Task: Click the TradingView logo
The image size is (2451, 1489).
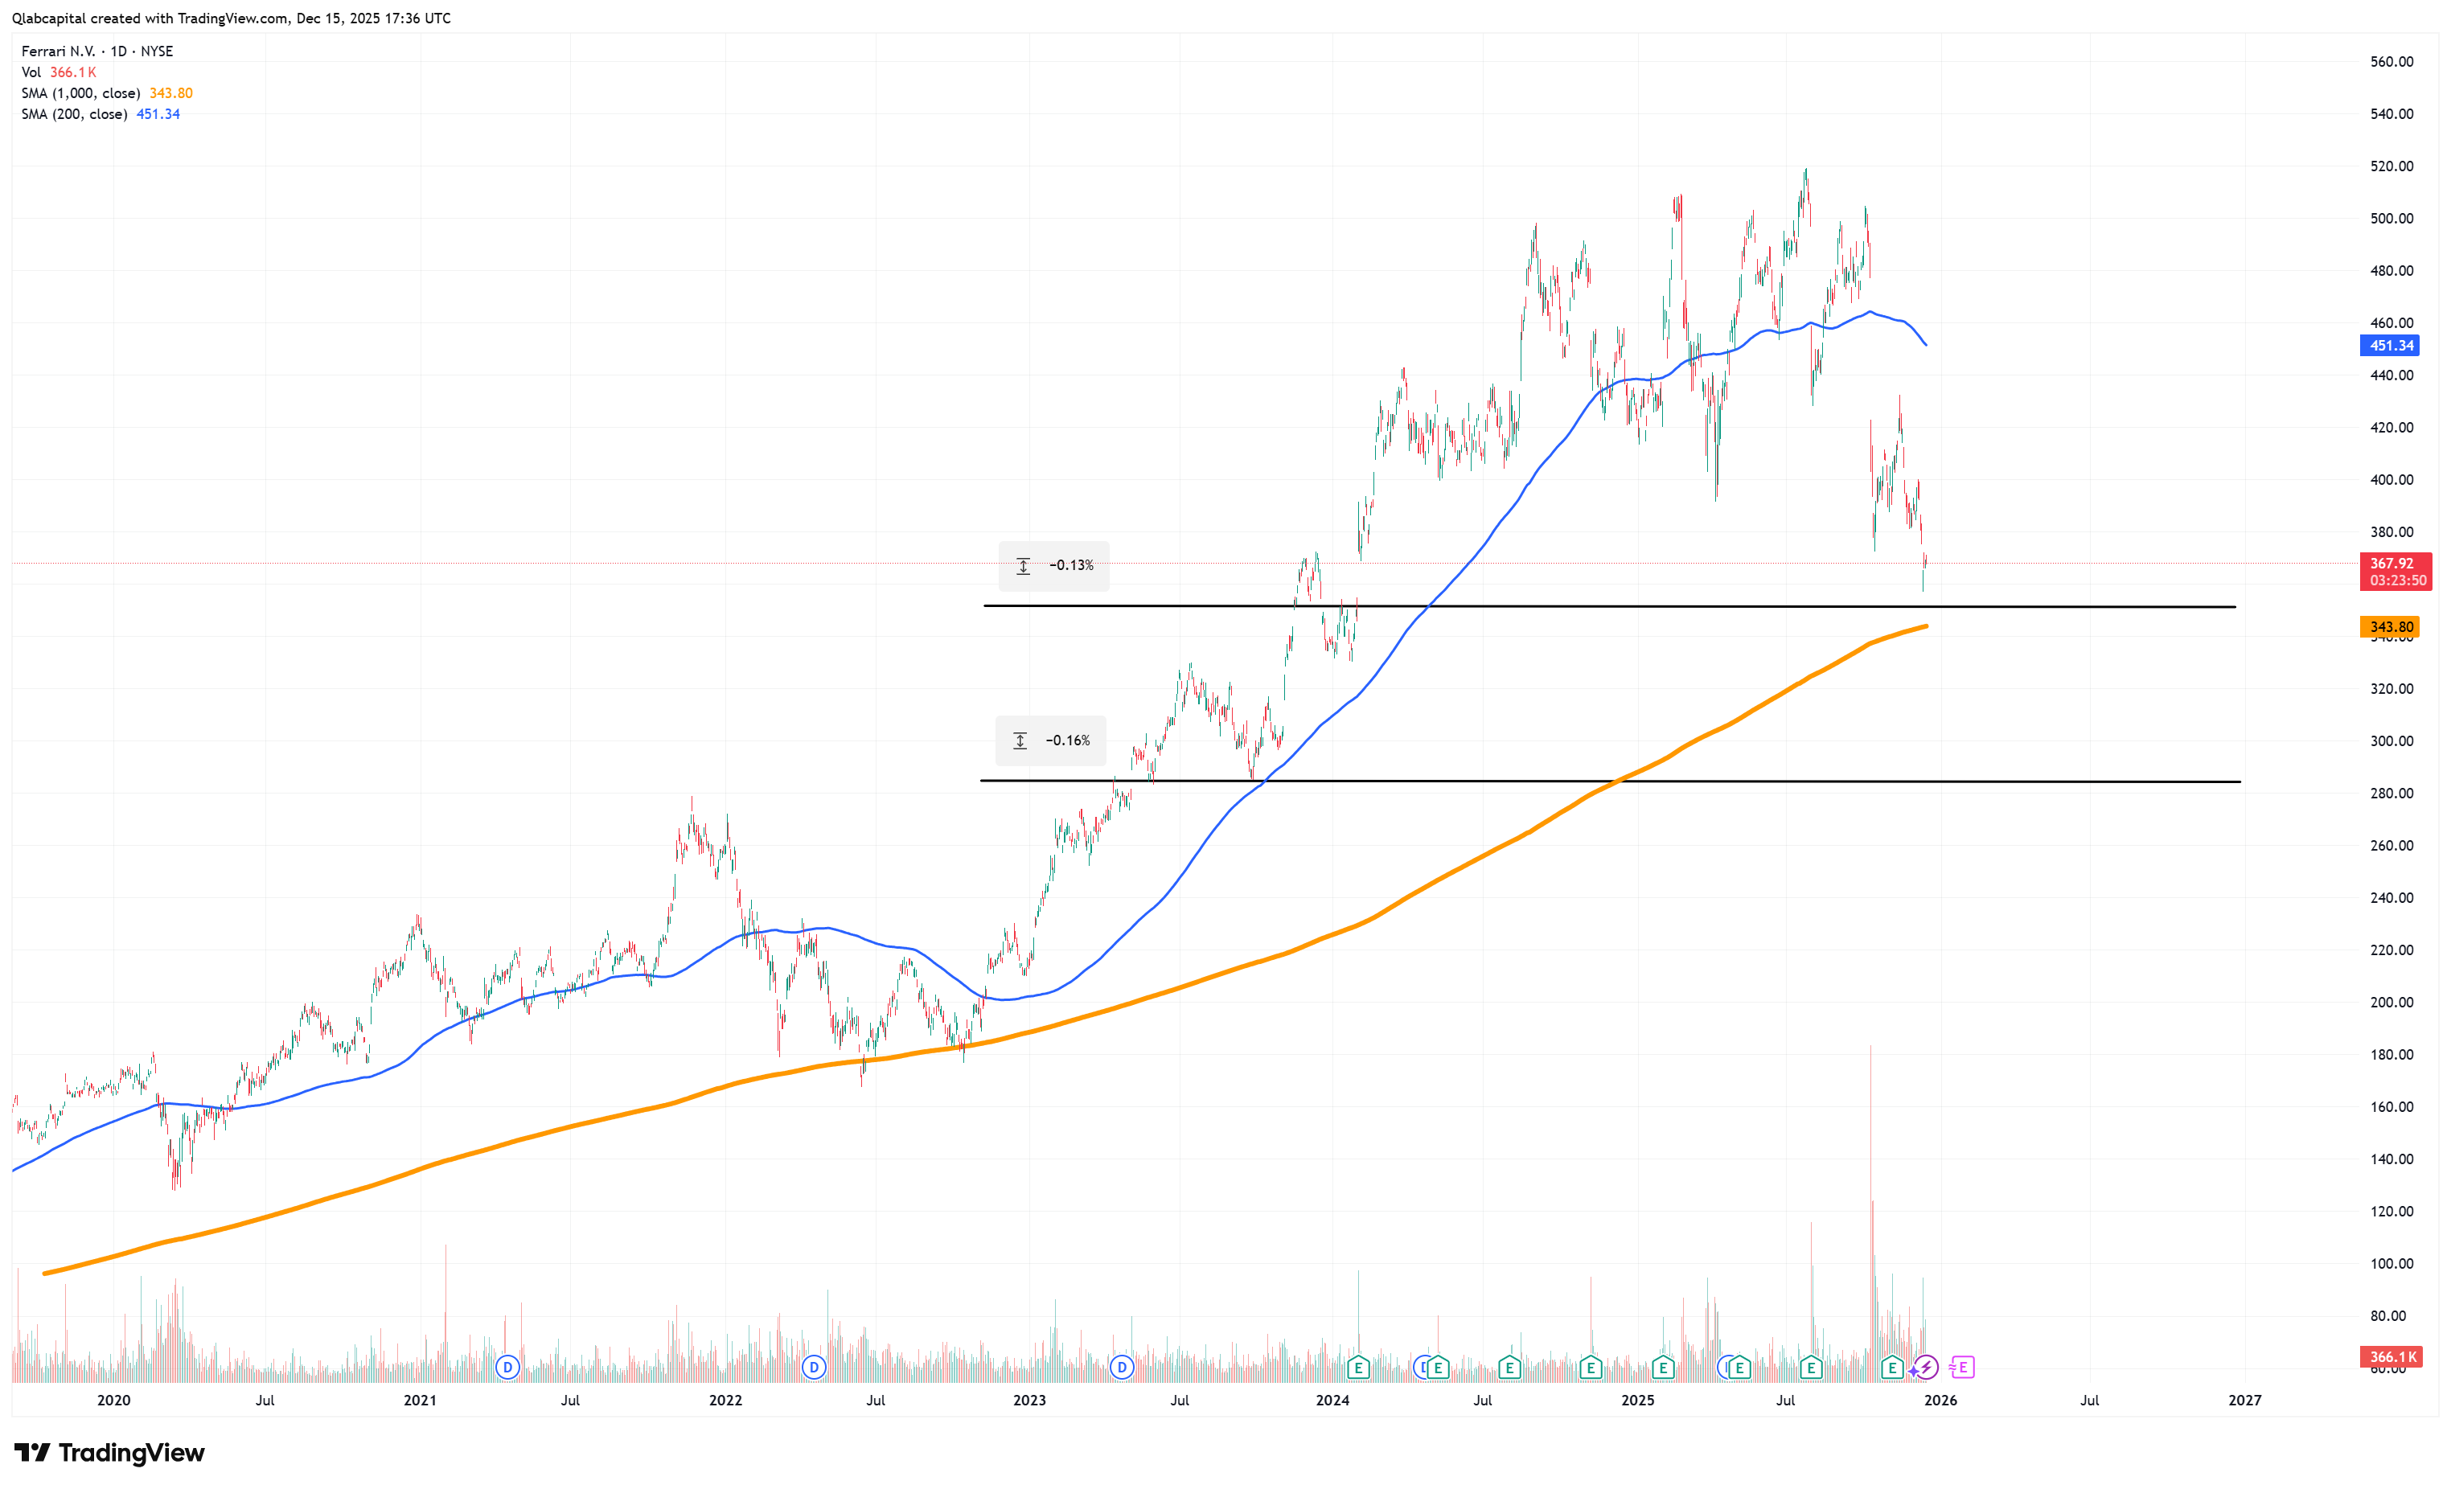Action: (x=109, y=1453)
